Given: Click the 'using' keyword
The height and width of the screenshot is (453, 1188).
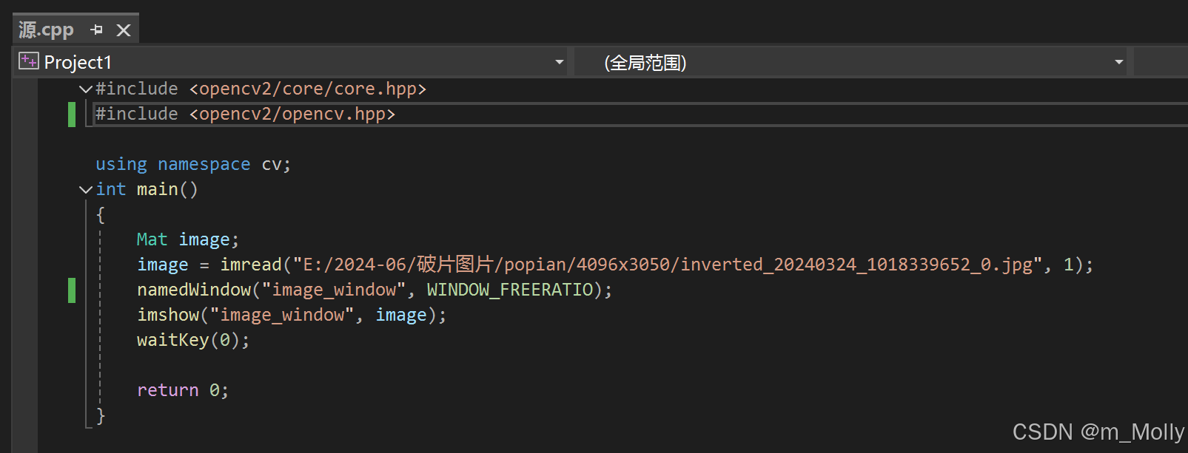Looking at the screenshot, I should click(121, 165).
